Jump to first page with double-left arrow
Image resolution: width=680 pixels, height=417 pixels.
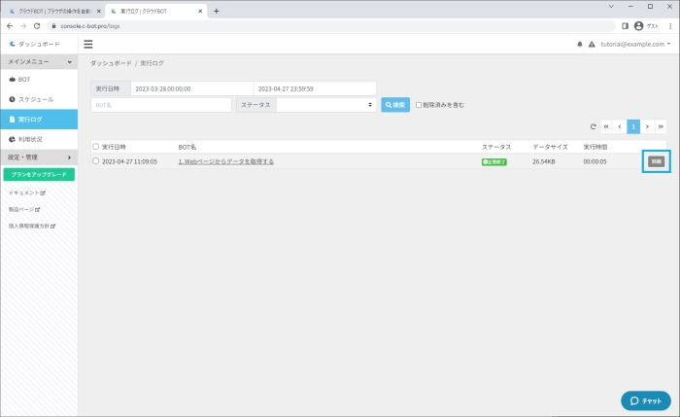(x=606, y=126)
